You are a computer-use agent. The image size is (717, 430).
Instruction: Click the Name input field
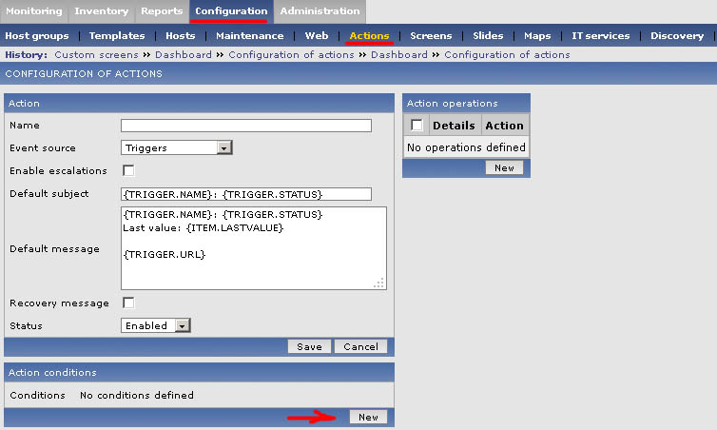pyautogui.click(x=246, y=126)
